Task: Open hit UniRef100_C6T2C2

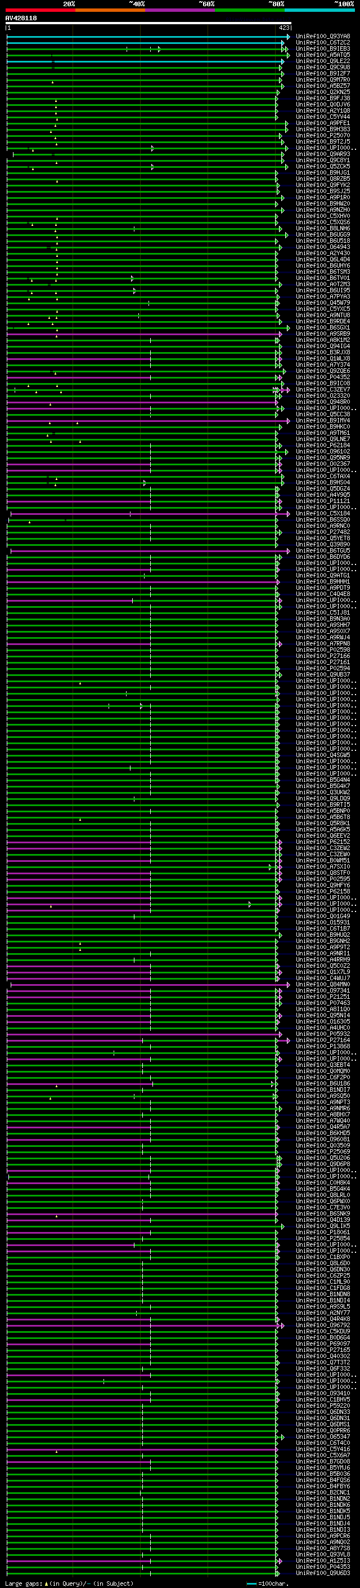Action: tap(323, 43)
